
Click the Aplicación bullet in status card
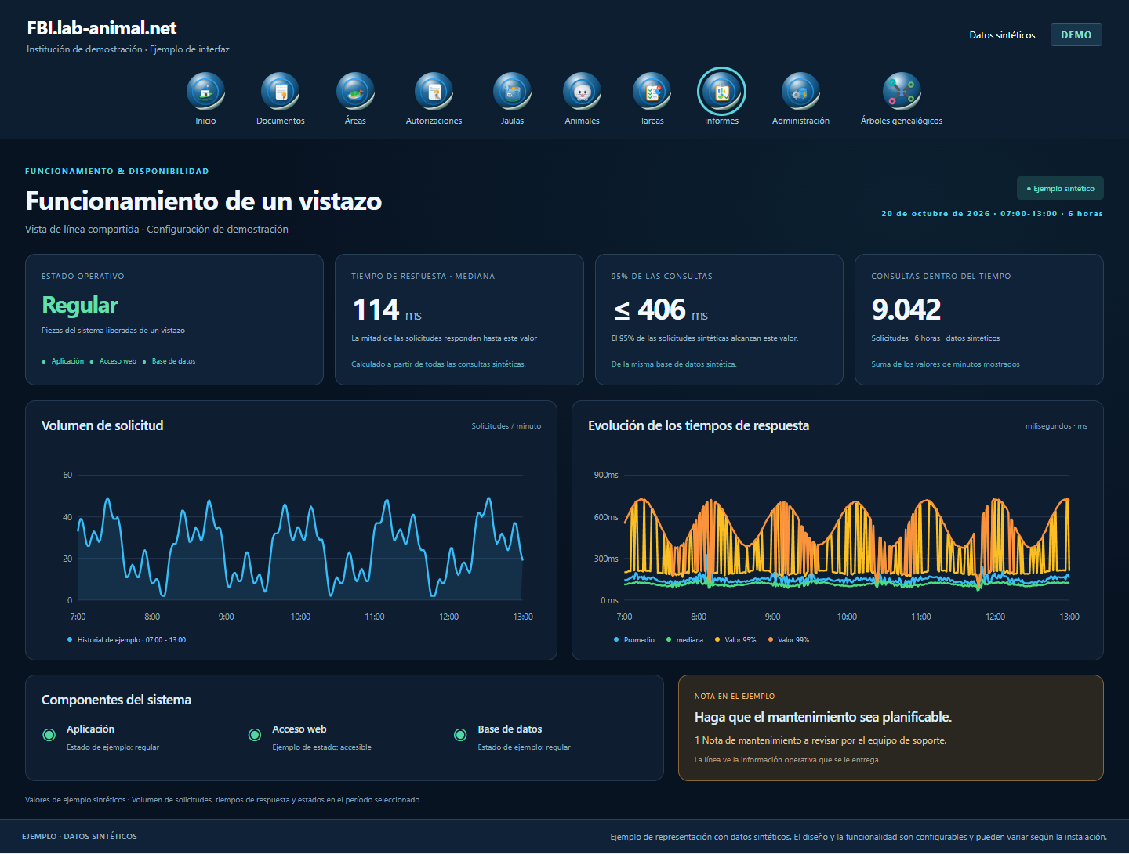click(63, 361)
